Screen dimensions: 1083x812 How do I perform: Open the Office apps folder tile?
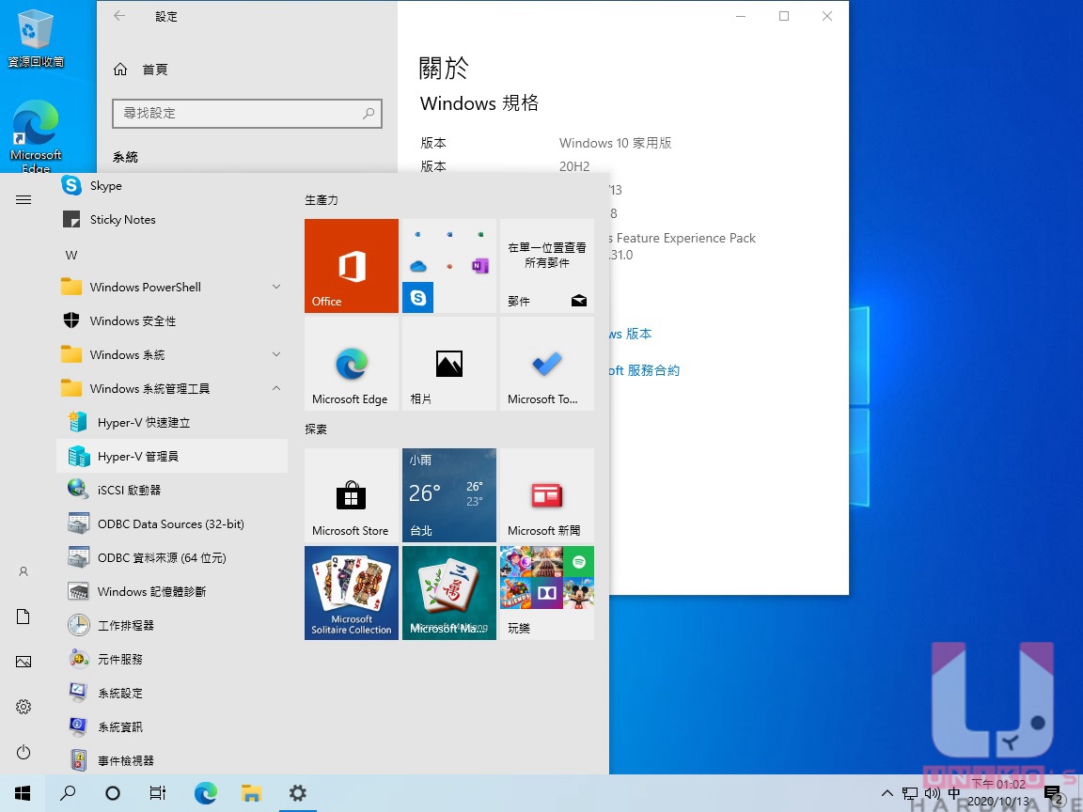pos(449,266)
